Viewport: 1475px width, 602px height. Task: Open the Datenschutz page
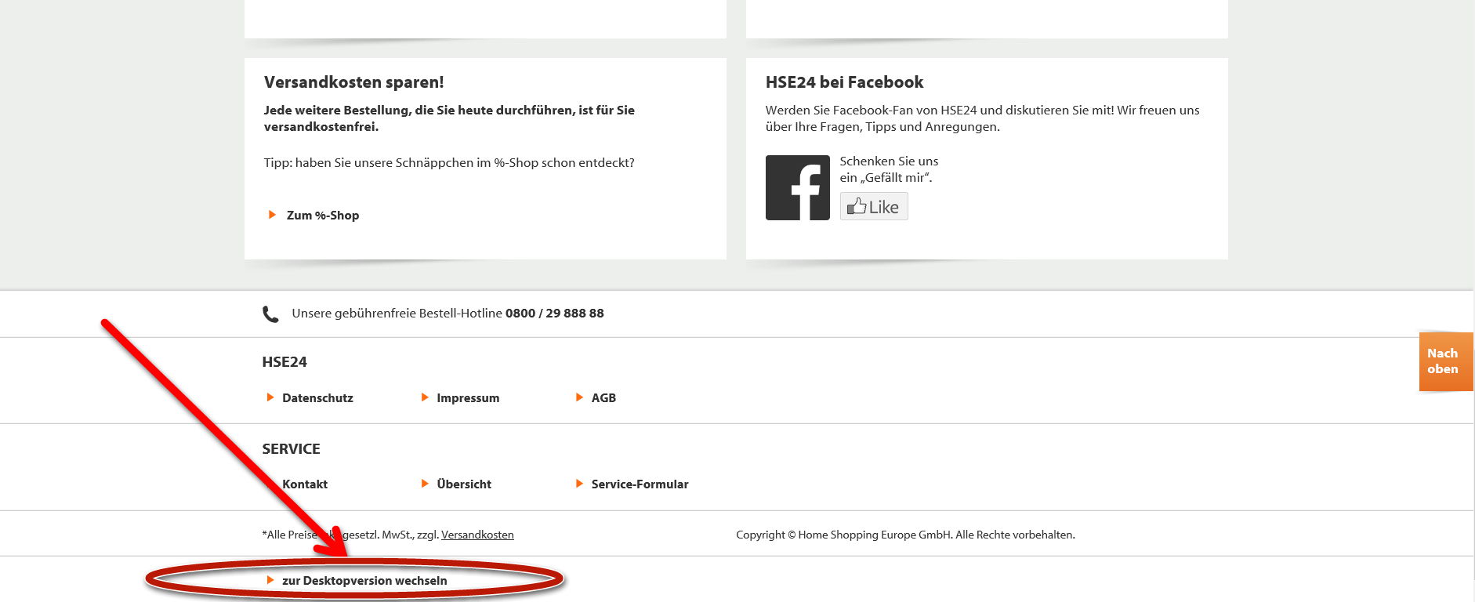click(x=317, y=398)
